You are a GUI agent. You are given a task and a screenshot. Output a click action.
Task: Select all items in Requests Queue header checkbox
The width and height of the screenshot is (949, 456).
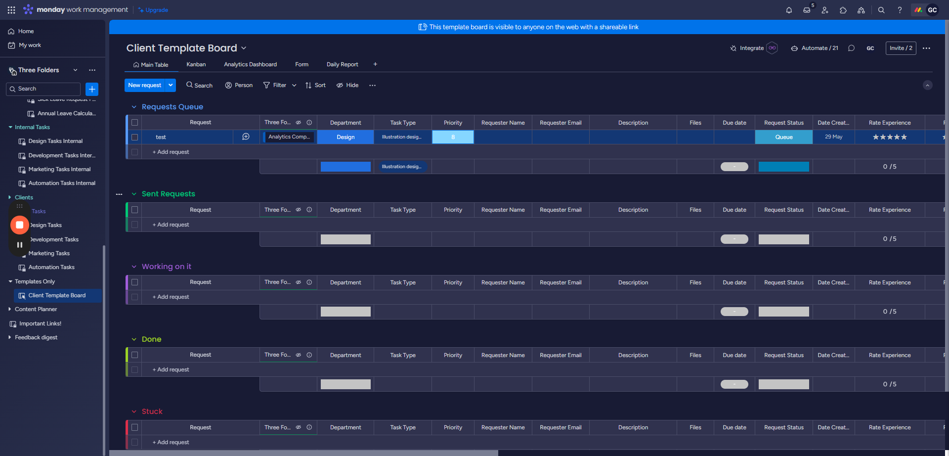(134, 123)
